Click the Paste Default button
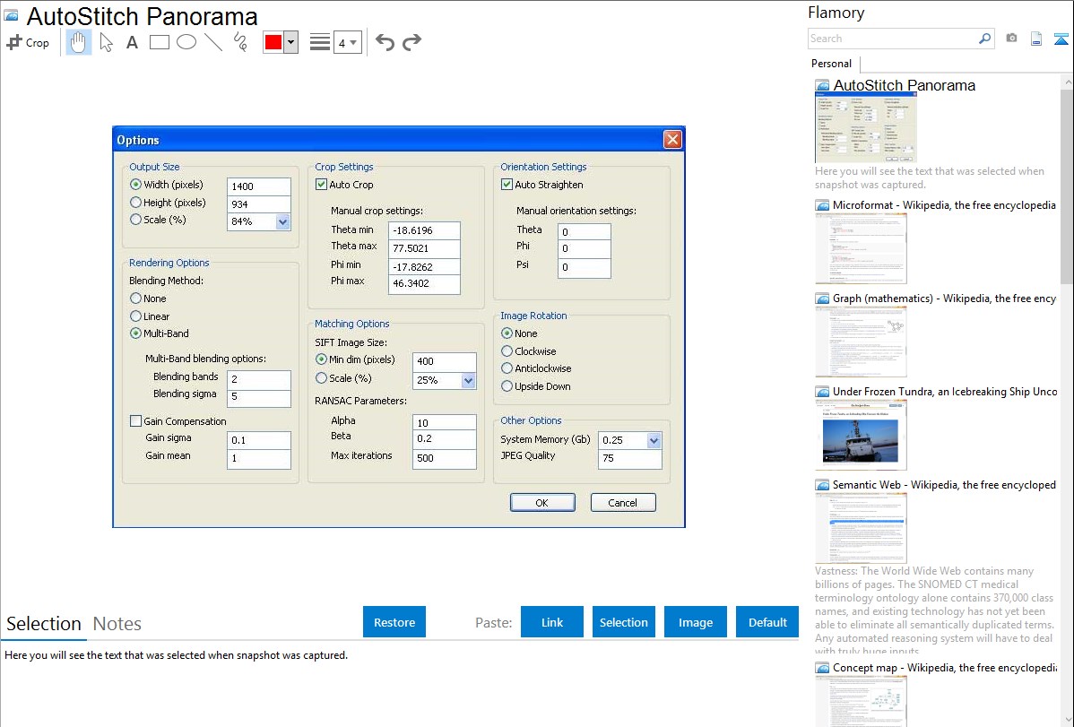The image size is (1074, 727). [767, 622]
